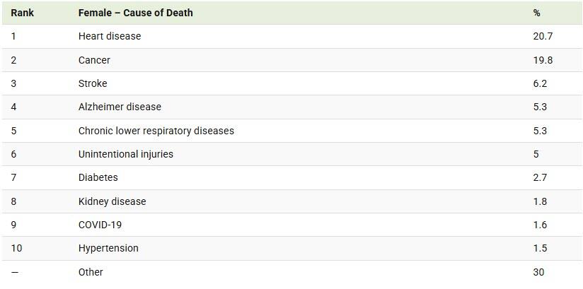Image resolution: width=583 pixels, height=289 pixels.
Task: Select the 19.8 percentage value
Action: coord(543,60)
